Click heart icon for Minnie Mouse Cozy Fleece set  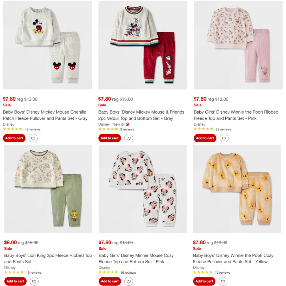[129, 281]
